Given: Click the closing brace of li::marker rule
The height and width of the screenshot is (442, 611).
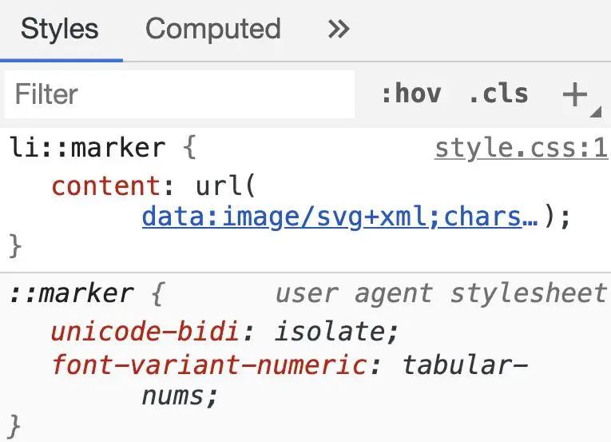Looking at the screenshot, I should coord(15,246).
